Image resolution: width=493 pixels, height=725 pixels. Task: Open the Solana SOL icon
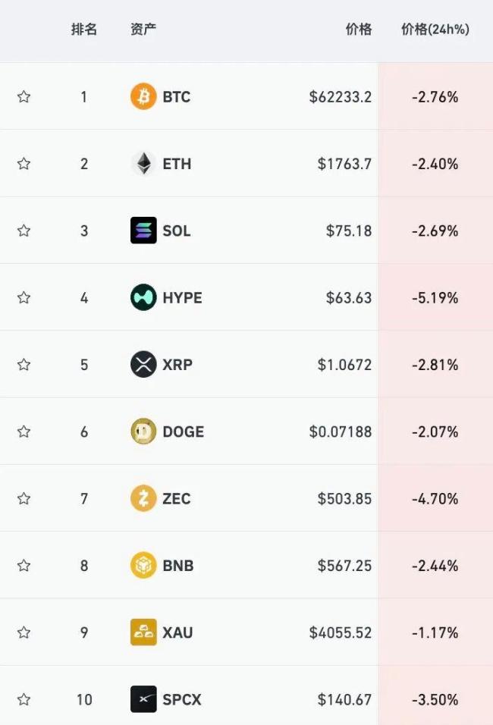click(x=143, y=231)
